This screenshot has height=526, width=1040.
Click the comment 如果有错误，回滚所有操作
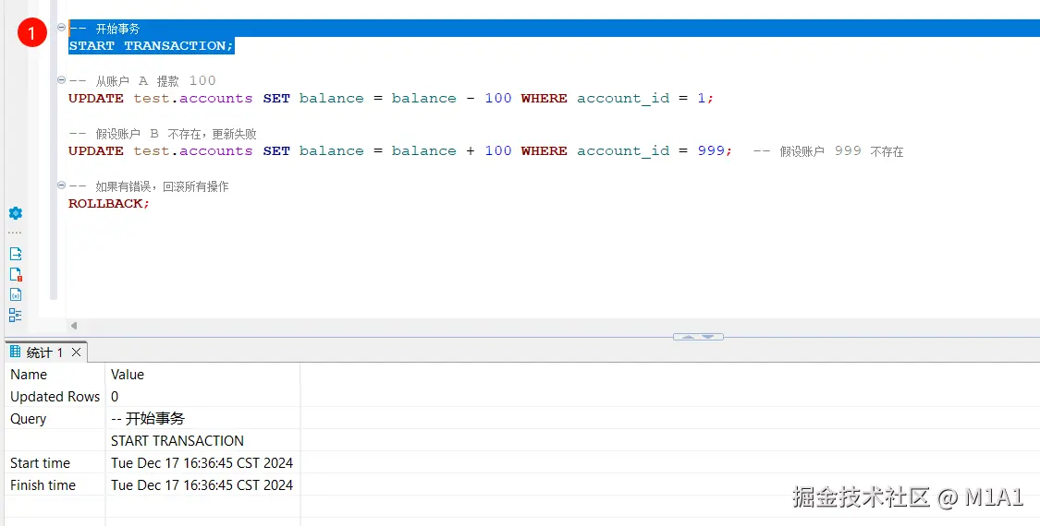tap(149, 186)
